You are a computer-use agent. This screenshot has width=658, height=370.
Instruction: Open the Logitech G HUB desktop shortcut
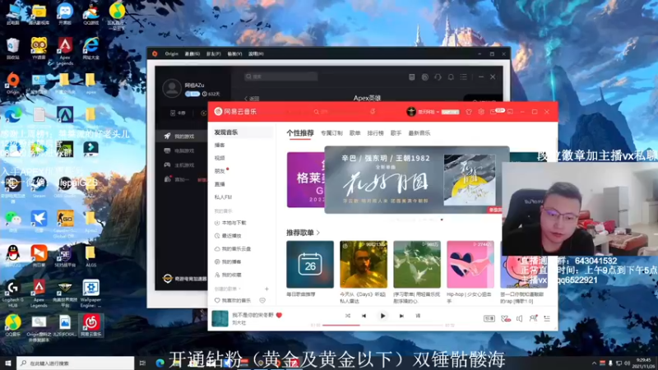pyautogui.click(x=13, y=294)
